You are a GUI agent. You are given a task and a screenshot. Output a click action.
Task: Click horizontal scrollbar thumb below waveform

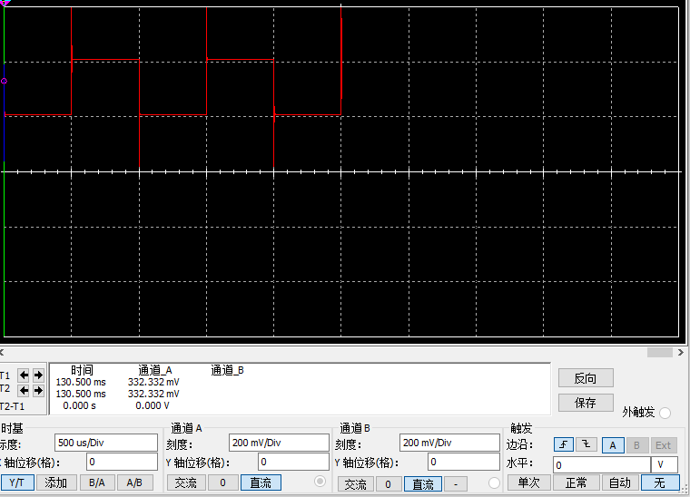pos(660,353)
